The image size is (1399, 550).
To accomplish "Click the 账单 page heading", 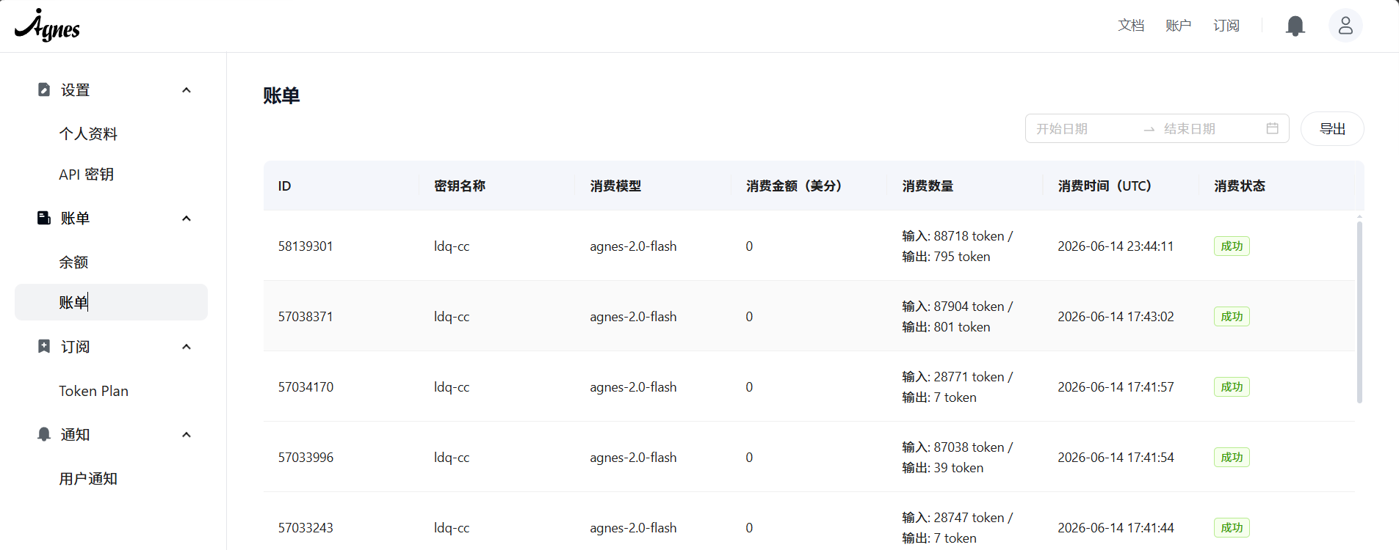I will pyautogui.click(x=281, y=95).
